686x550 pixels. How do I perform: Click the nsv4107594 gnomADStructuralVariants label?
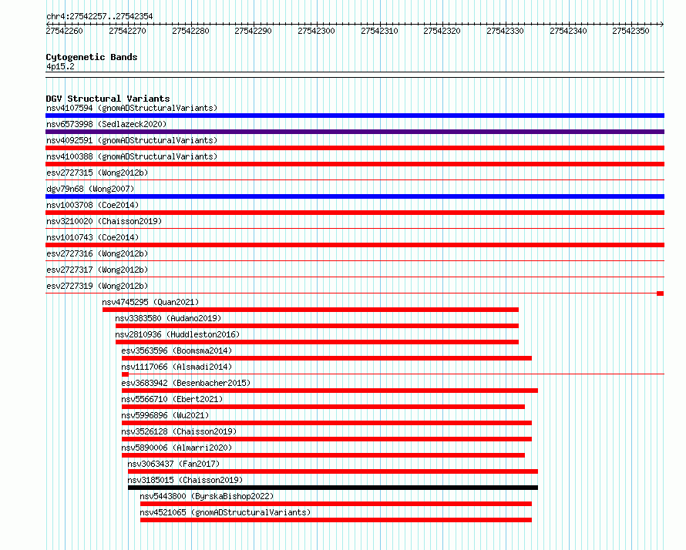(x=132, y=108)
